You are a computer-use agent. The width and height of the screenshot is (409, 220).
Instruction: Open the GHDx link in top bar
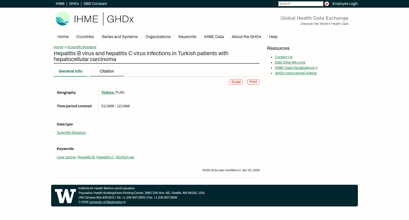pyautogui.click(x=74, y=4)
